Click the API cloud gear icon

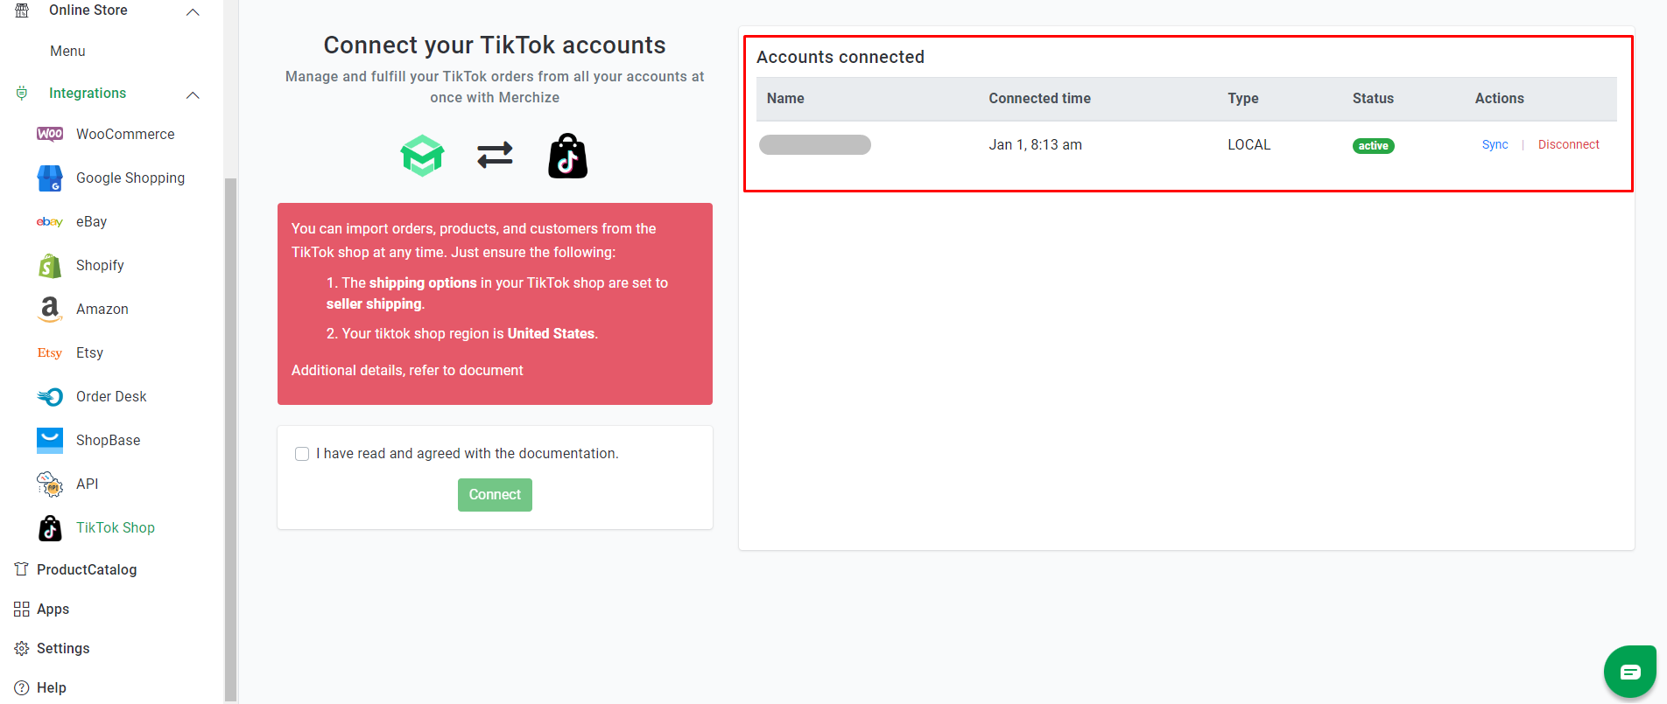(50, 484)
